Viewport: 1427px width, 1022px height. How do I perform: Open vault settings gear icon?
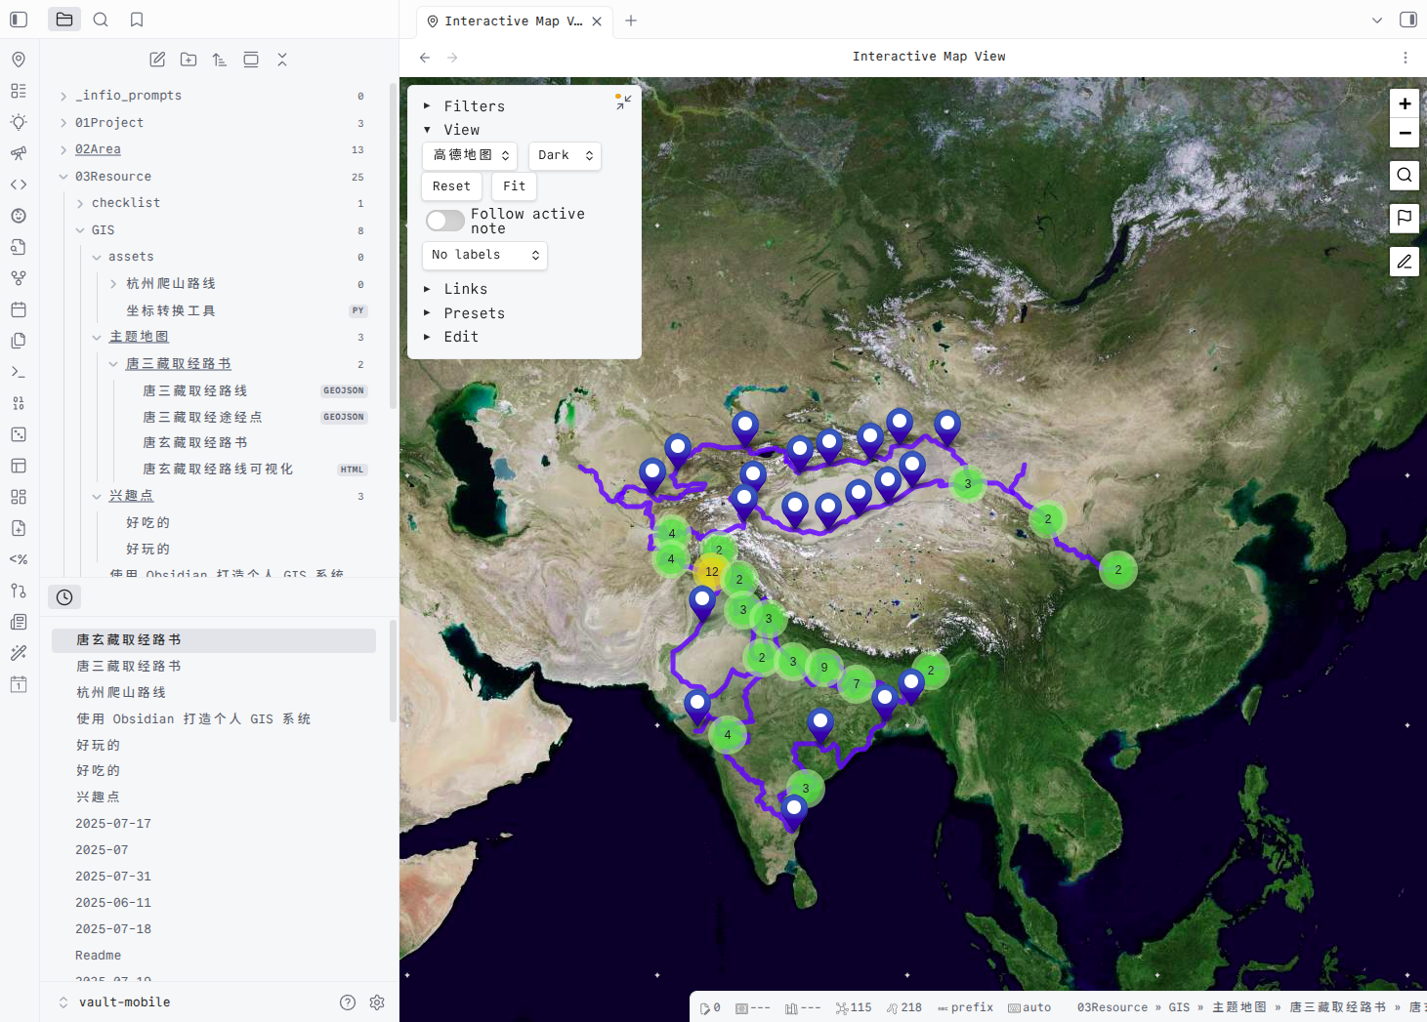pos(377,1002)
